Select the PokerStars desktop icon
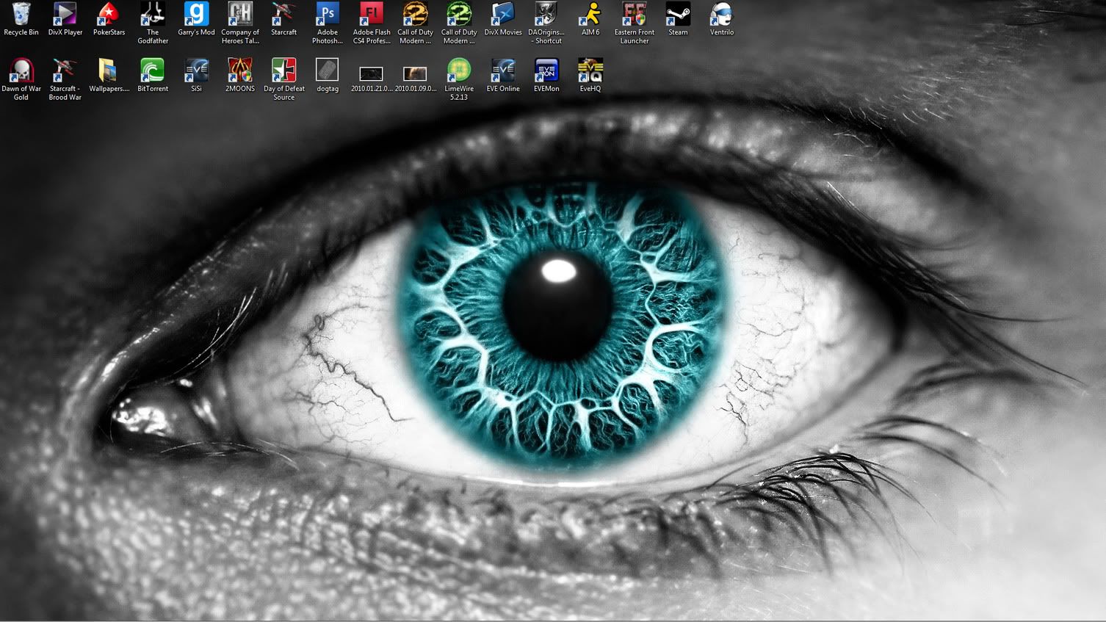The width and height of the screenshot is (1106, 622). coord(109,14)
